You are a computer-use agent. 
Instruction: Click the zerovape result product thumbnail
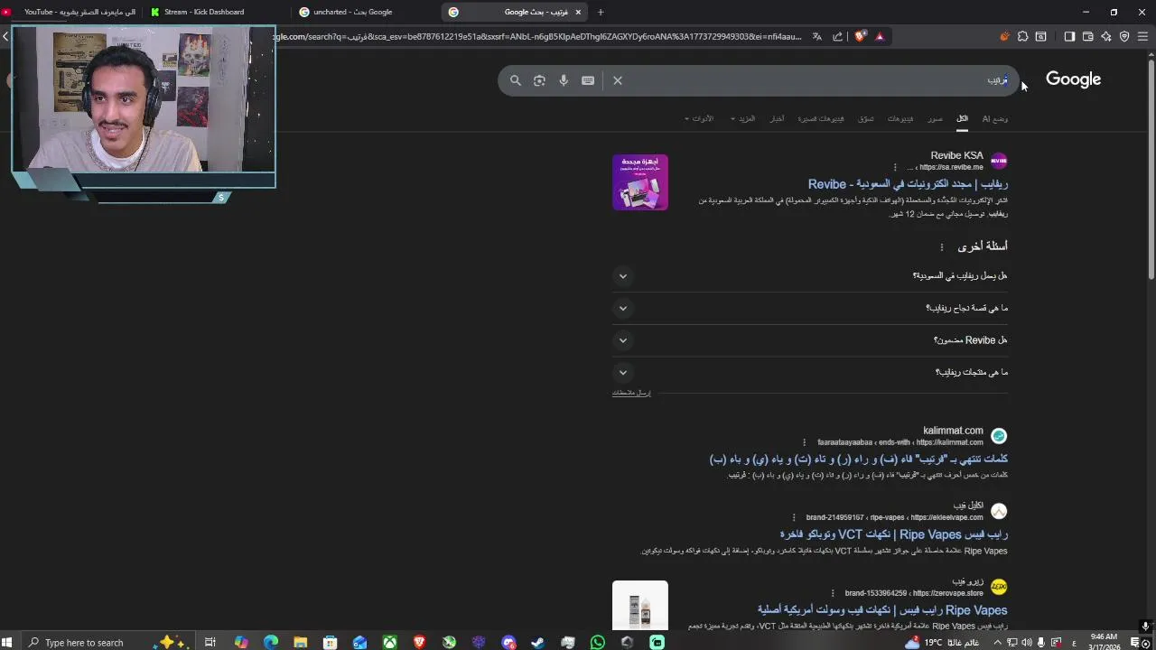coord(640,605)
